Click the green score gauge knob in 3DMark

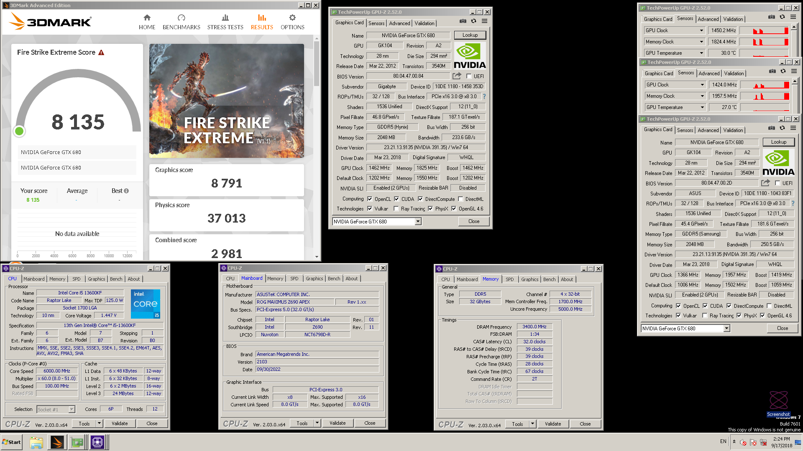(19, 131)
